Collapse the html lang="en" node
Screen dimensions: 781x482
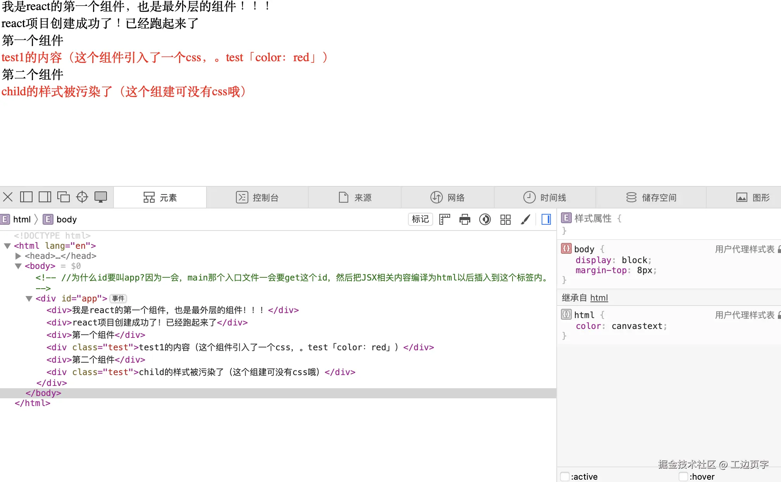tap(7, 246)
